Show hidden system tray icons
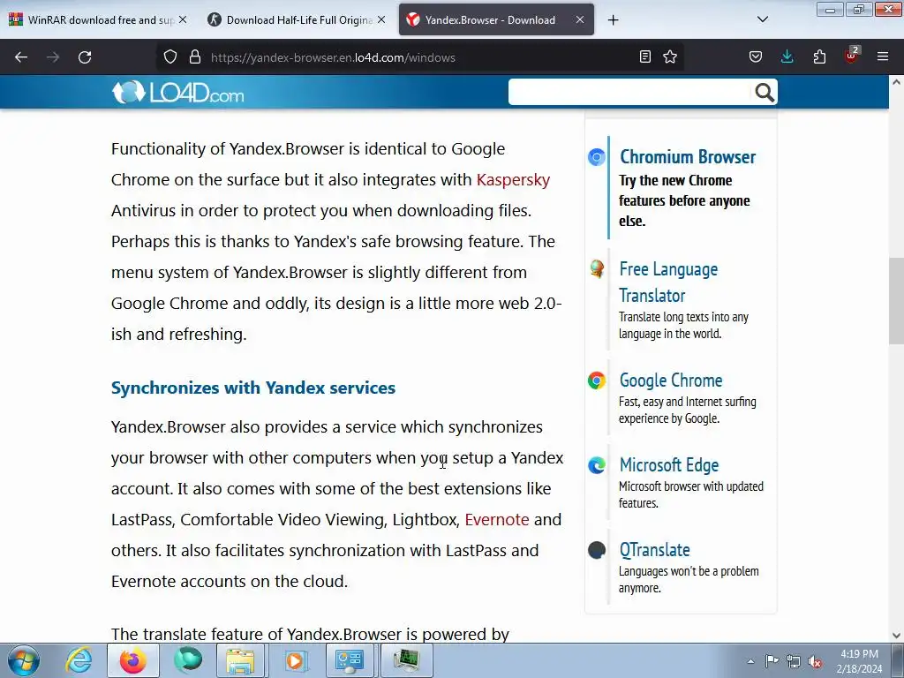Viewport: 904px width, 678px height. coord(750,661)
